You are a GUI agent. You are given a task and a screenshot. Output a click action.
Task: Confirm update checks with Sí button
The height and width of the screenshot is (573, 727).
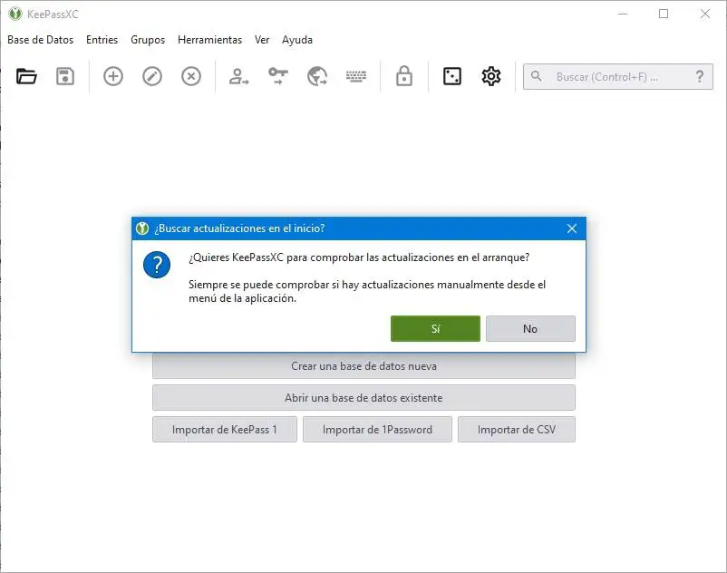(435, 329)
